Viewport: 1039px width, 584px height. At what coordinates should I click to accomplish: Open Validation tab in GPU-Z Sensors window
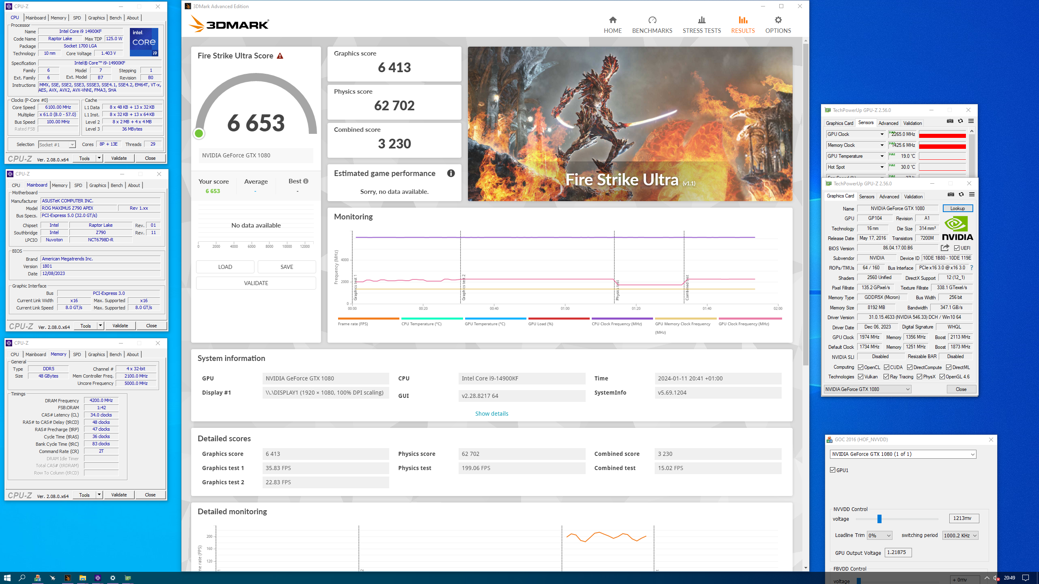tap(912, 123)
